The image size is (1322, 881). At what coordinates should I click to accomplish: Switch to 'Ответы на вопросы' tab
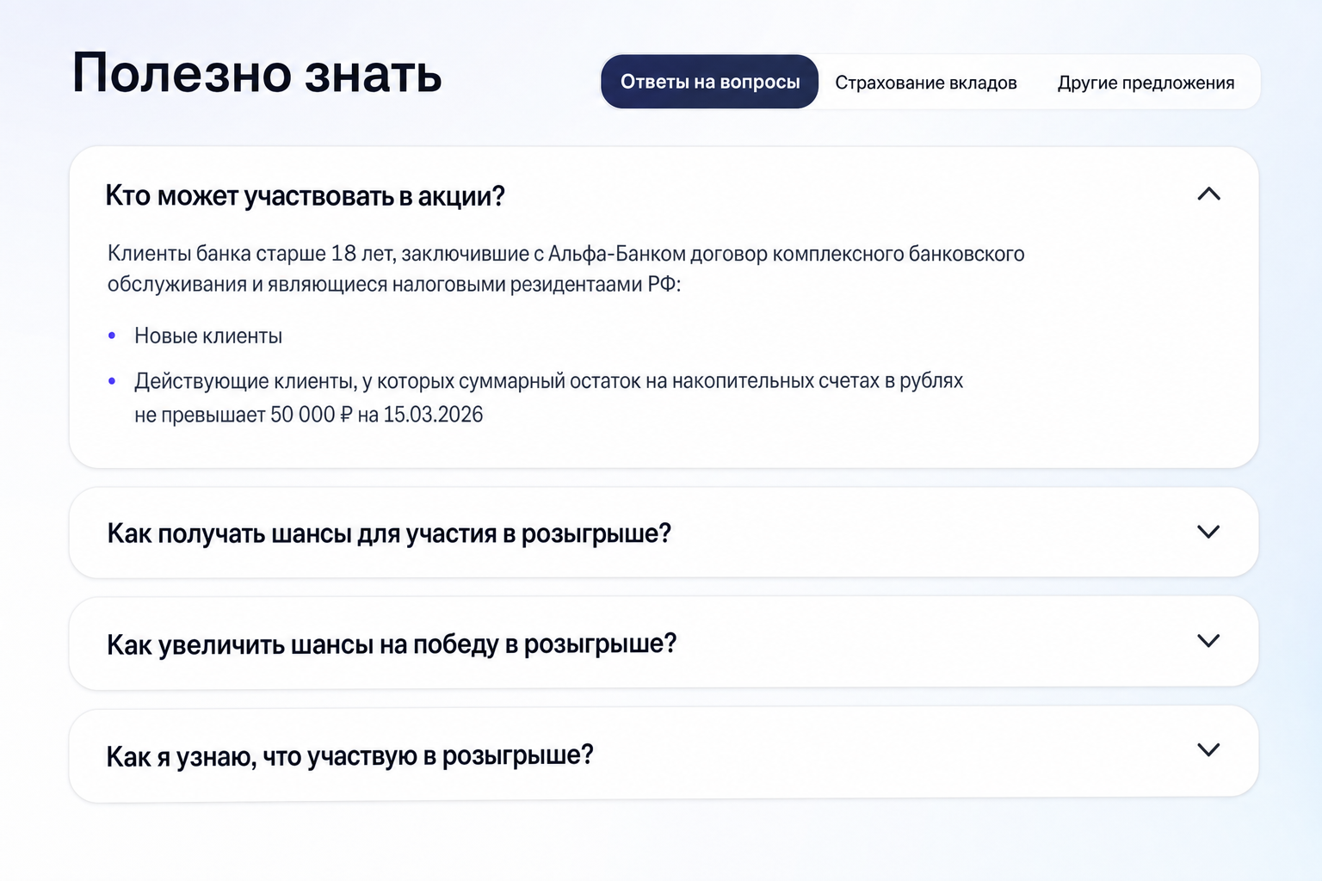click(710, 82)
